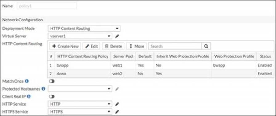Click the Move button
This screenshot has width=276, height=116.
click(136, 46)
